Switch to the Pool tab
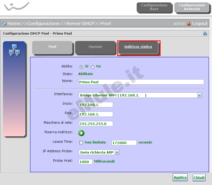 (x=52, y=48)
